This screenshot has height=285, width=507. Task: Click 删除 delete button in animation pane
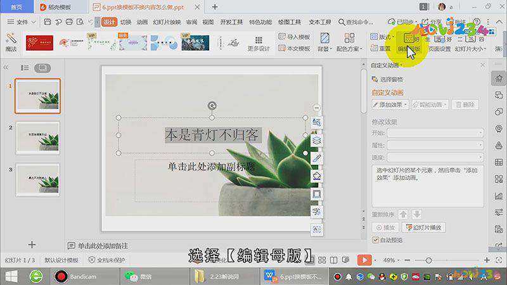click(x=465, y=104)
